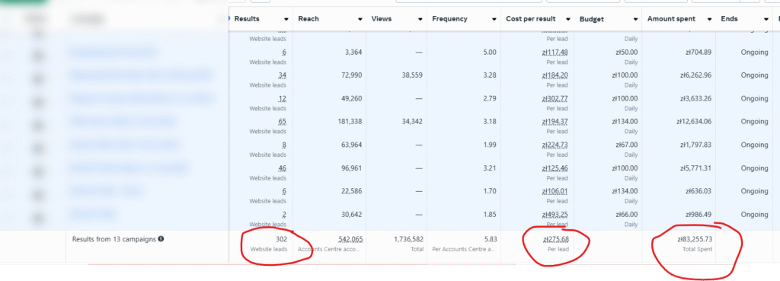
Task: Open cost per lead value zł194.37
Action: pos(555,121)
